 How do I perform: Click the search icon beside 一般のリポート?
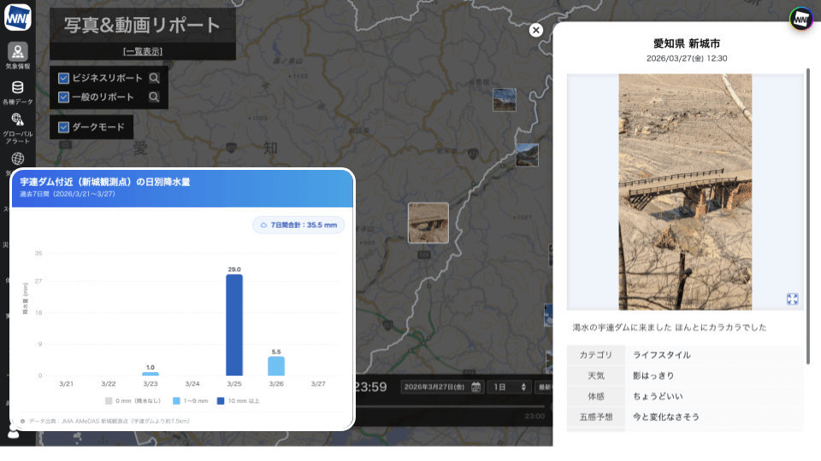pyautogui.click(x=154, y=97)
